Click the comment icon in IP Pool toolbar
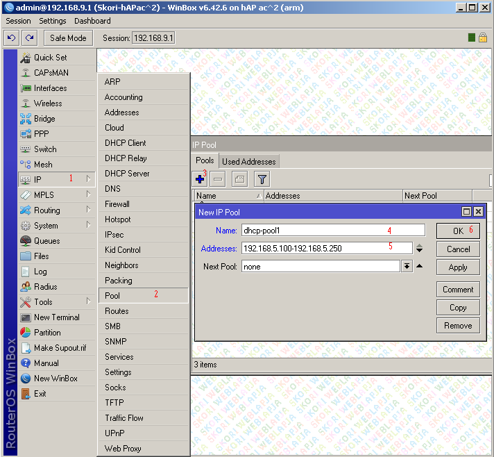494x457 pixels. (239, 179)
